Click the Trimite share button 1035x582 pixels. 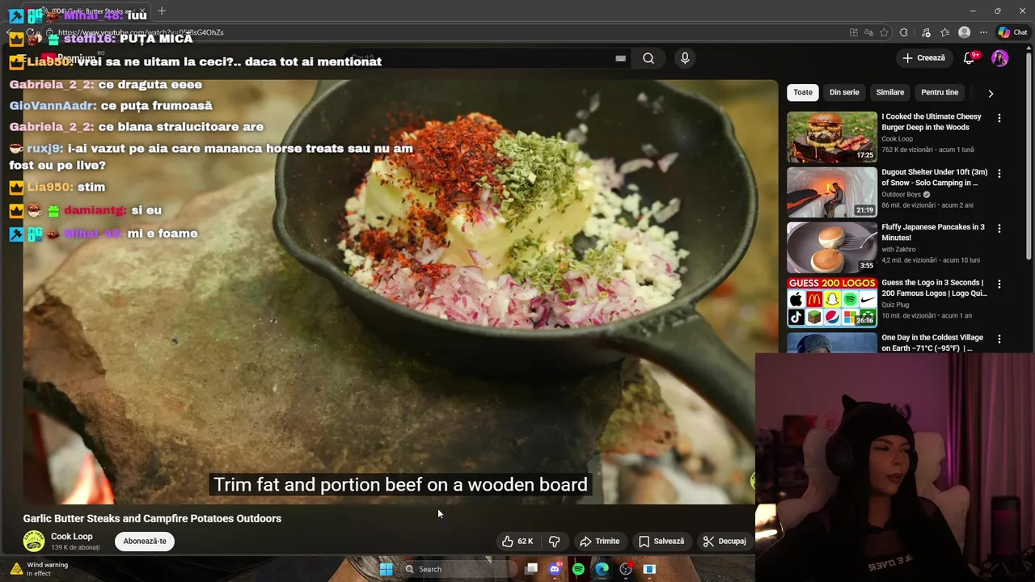click(x=599, y=542)
